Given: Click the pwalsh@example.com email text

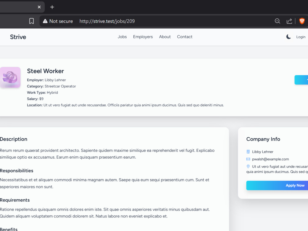Looking at the screenshot, I should click(x=270, y=159).
